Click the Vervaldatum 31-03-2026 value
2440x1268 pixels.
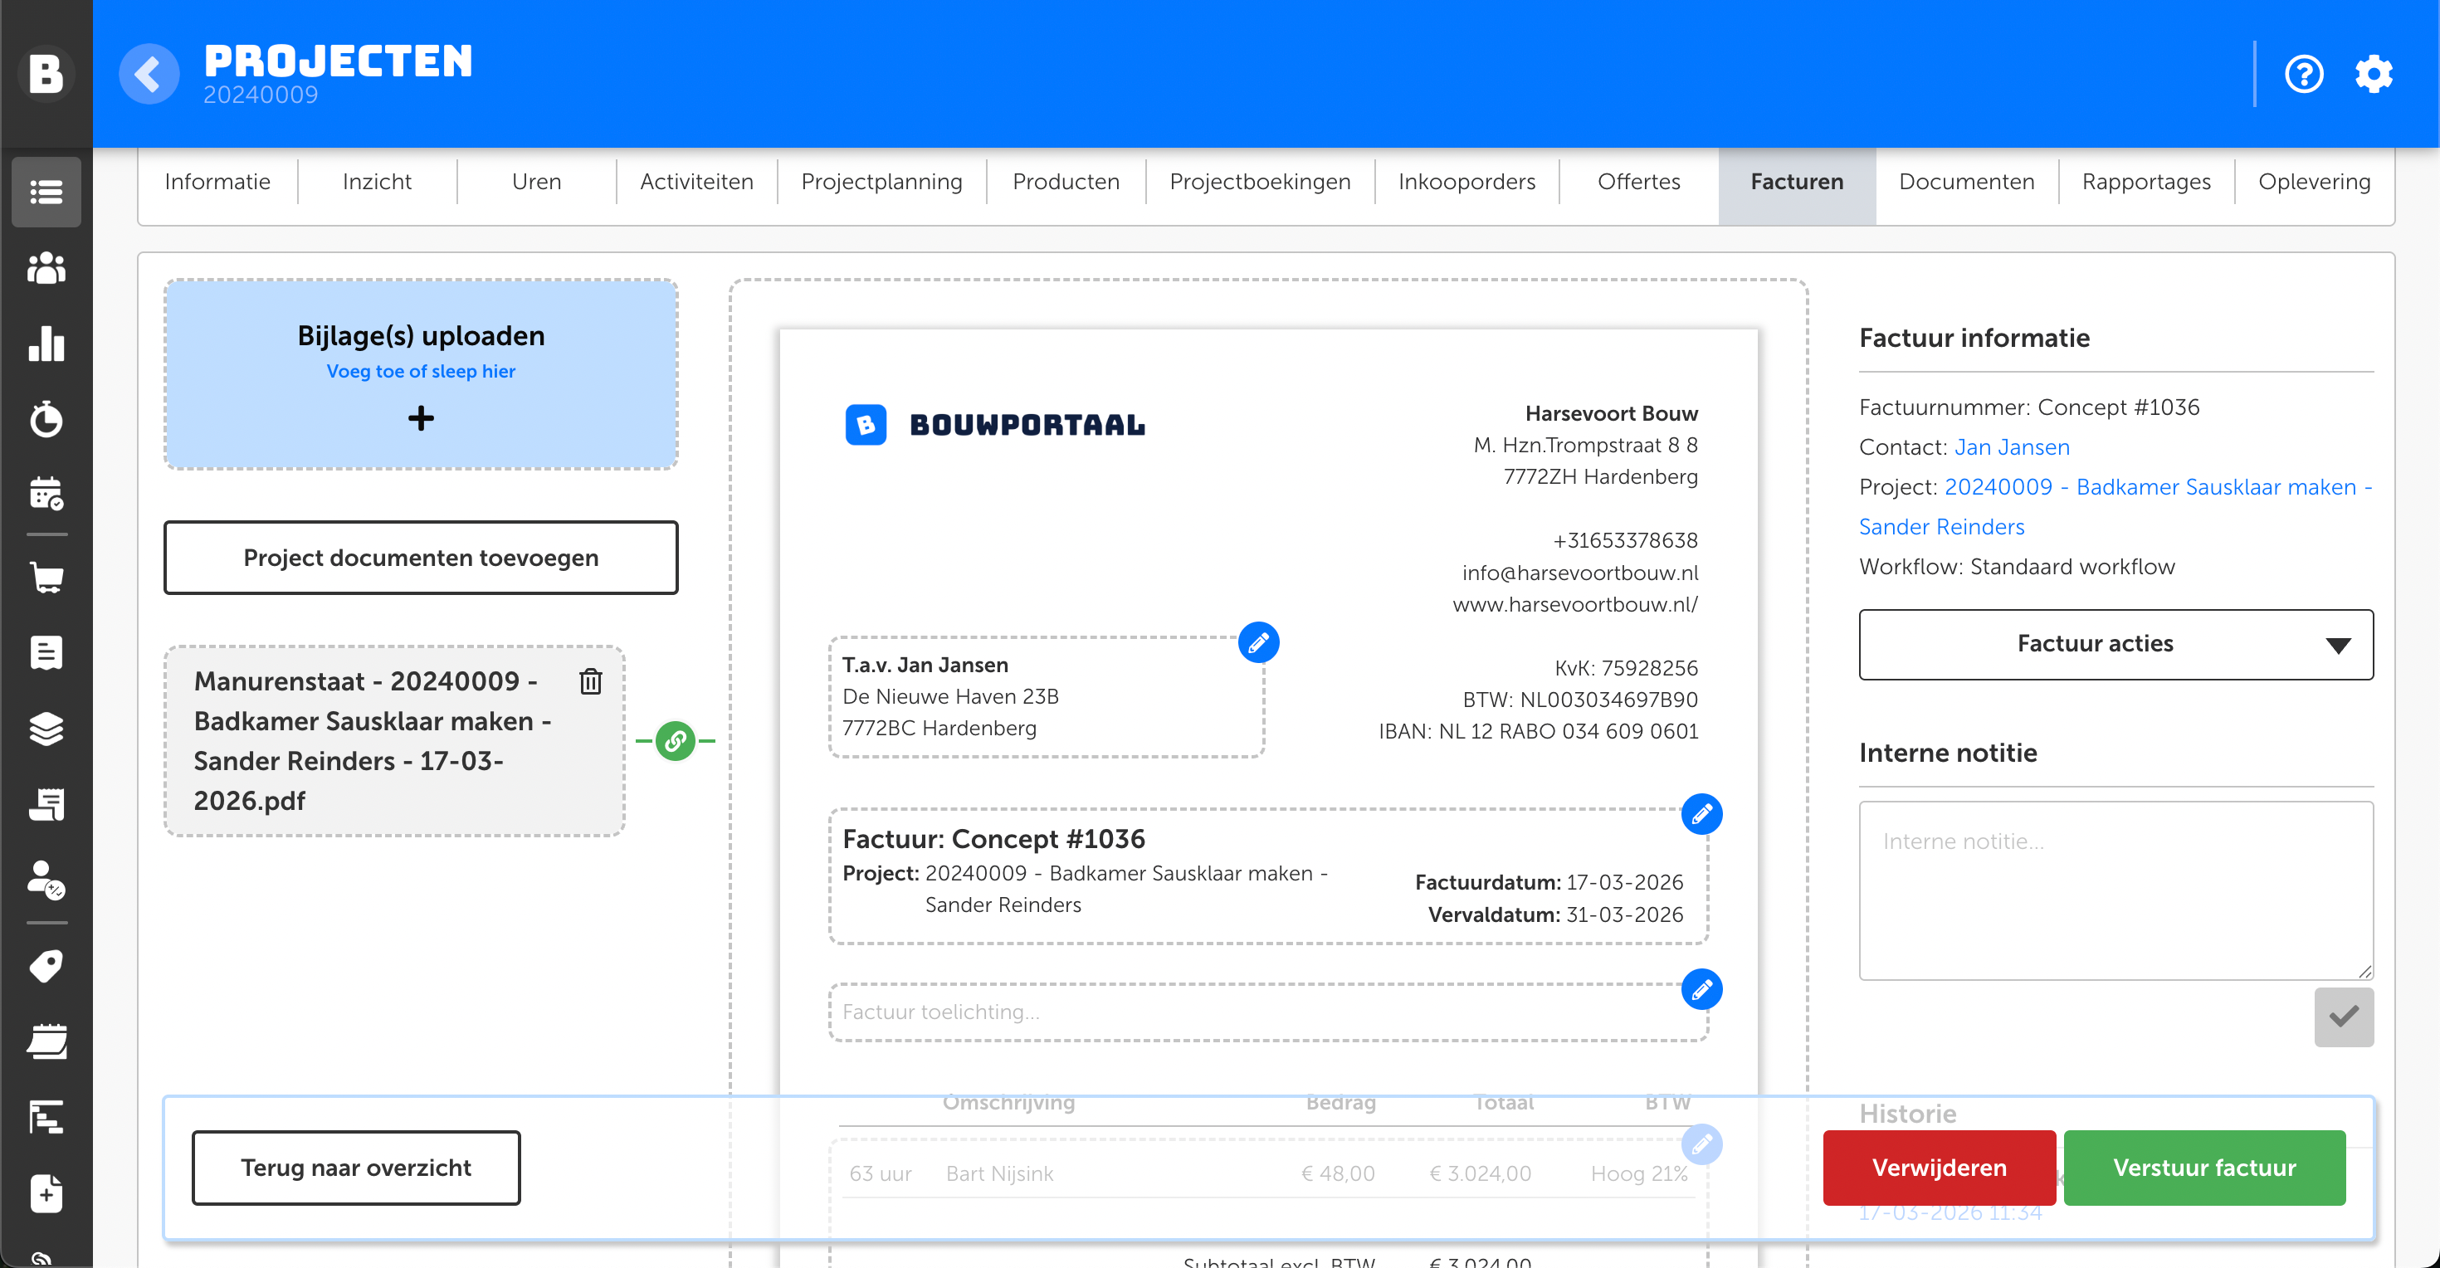click(x=1624, y=914)
